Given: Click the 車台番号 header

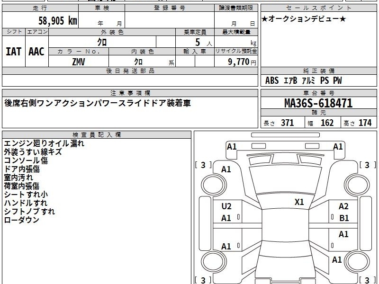Looking at the screenshot, I should [318, 93].
